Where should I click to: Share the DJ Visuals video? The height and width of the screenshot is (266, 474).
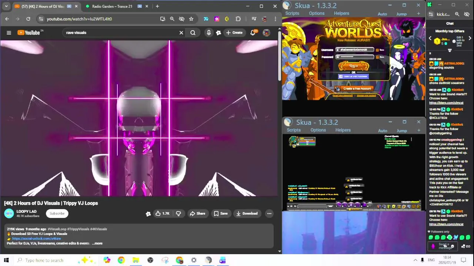(197, 213)
